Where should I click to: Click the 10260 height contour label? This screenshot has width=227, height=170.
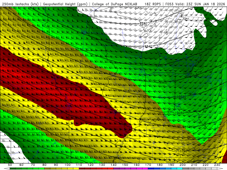pos(182,151)
